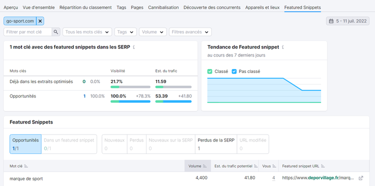Select the Tags tab in top navigation
Screen dimensions: 375x186
[121, 7]
